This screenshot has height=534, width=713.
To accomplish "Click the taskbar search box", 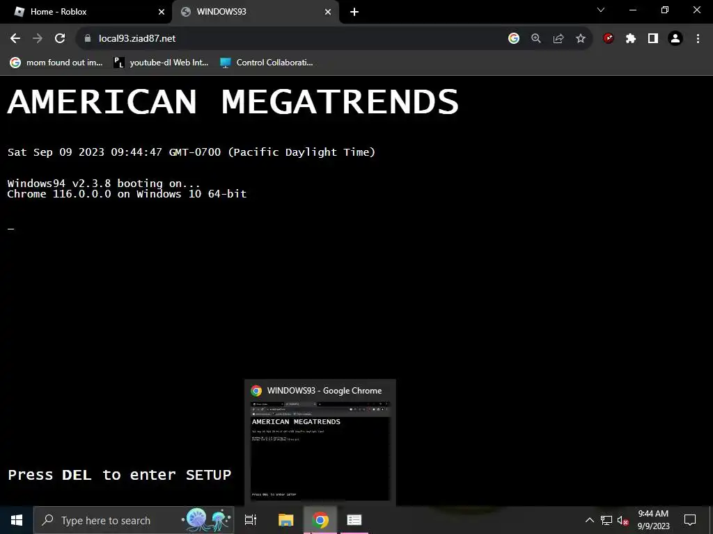I will 134,520.
